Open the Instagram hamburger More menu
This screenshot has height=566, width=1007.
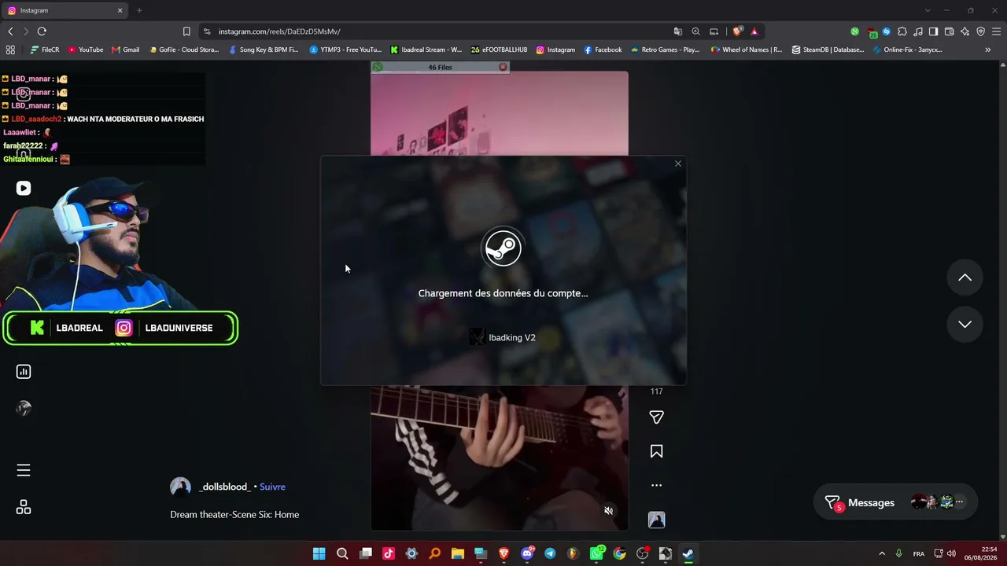(24, 470)
